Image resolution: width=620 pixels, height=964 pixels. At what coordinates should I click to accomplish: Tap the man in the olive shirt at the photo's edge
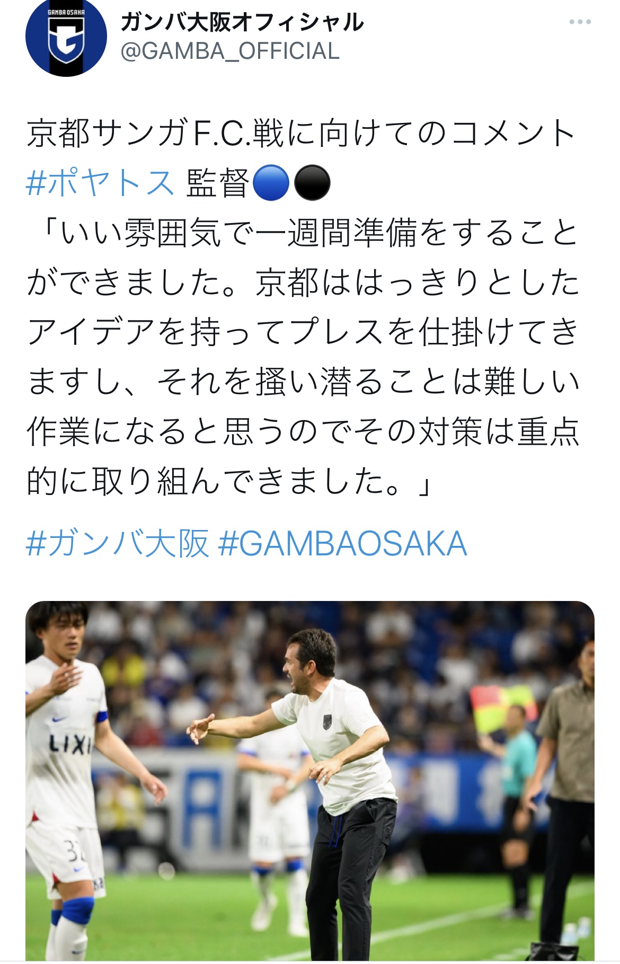tap(566, 795)
